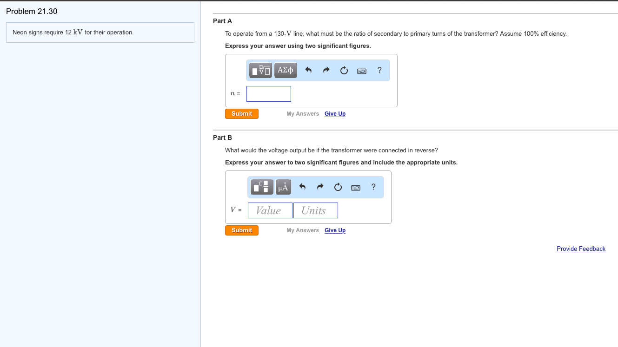Image resolution: width=618 pixels, height=347 pixels.
Task: Reset the Part A answer field
Action: 344,71
